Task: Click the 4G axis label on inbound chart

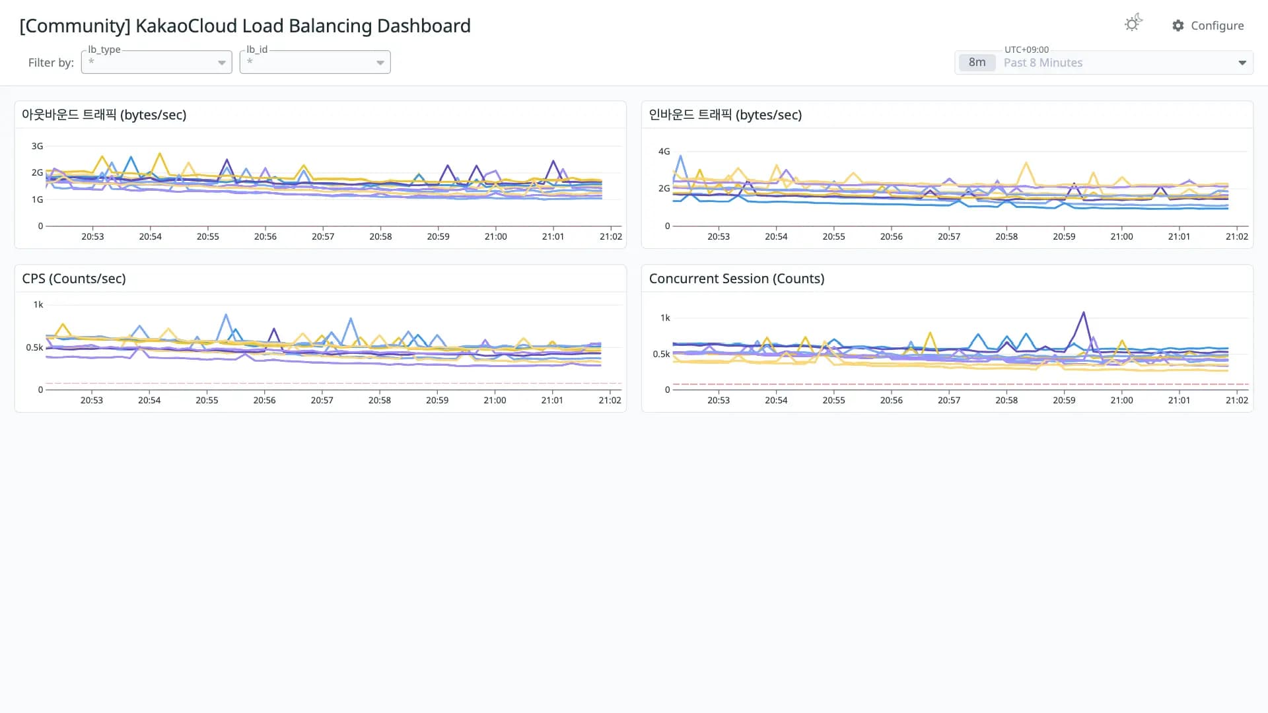Action: (664, 151)
